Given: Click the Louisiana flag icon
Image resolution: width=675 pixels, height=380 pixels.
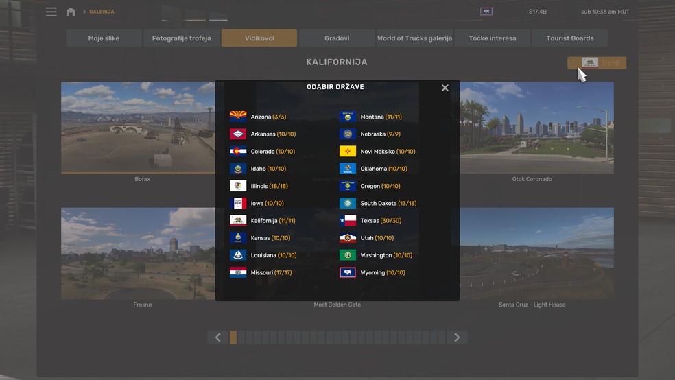Looking at the screenshot, I should coord(238,255).
